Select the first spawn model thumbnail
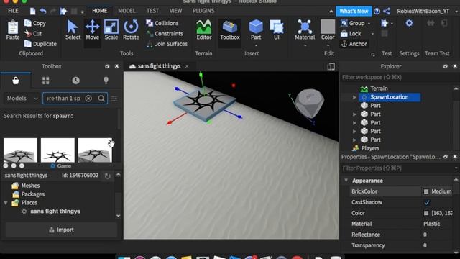Screen dimensions: 460x259 (20, 150)
